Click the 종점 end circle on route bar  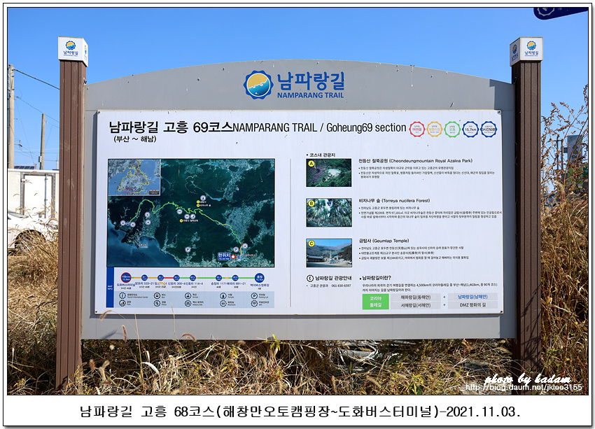click(x=260, y=278)
